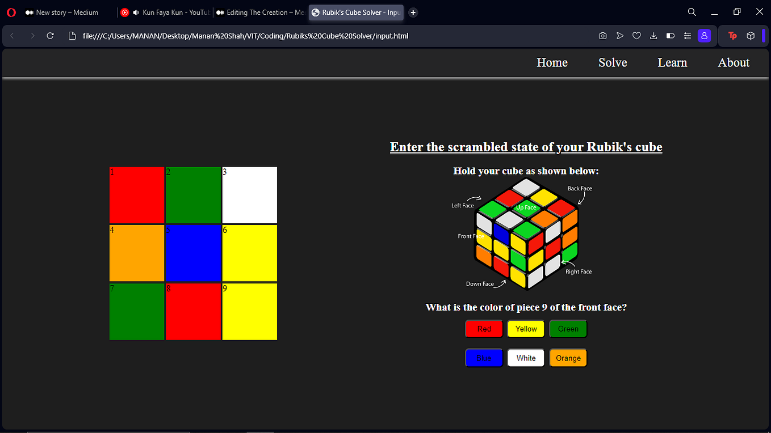Select White as the color of piece 9
771x433 pixels.
(x=525, y=358)
